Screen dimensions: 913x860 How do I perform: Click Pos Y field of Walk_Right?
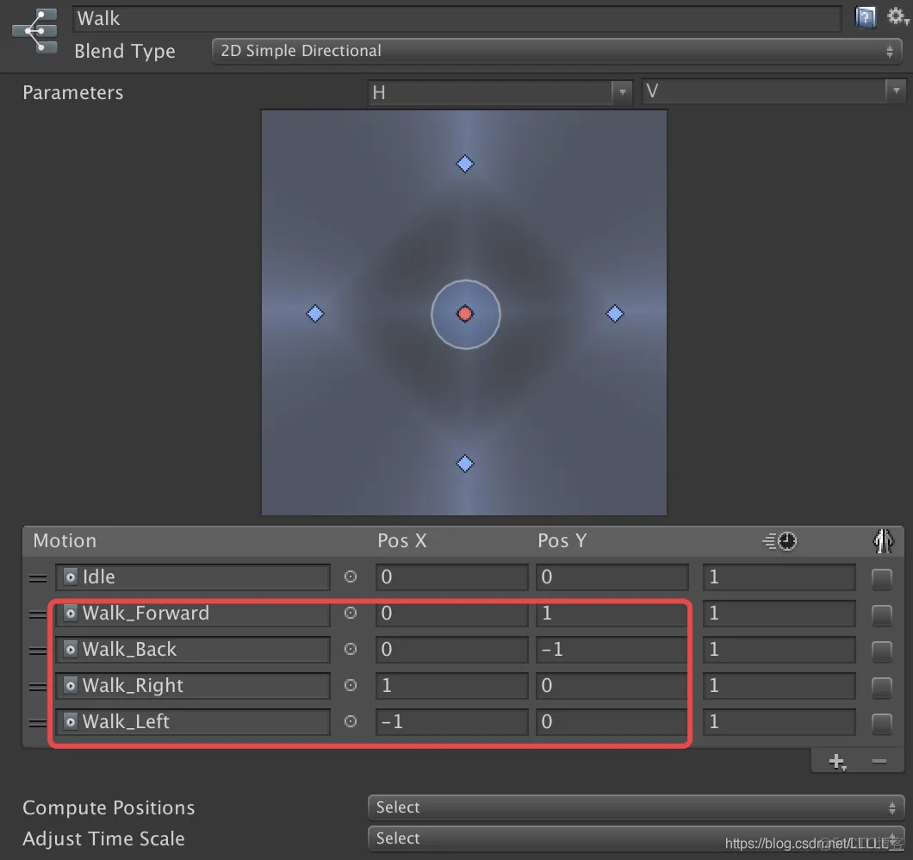612,685
